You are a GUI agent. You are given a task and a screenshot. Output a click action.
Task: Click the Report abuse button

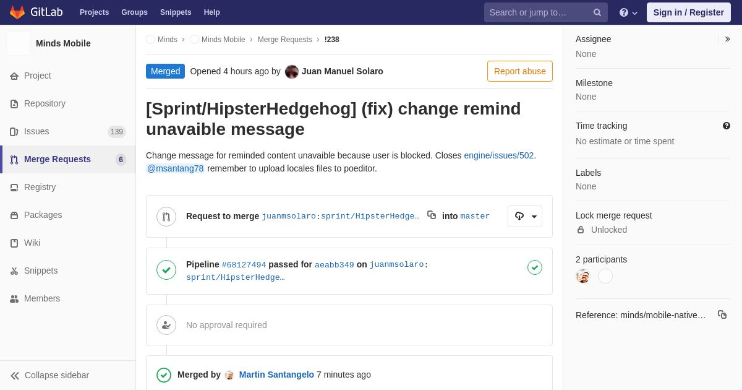[520, 71]
